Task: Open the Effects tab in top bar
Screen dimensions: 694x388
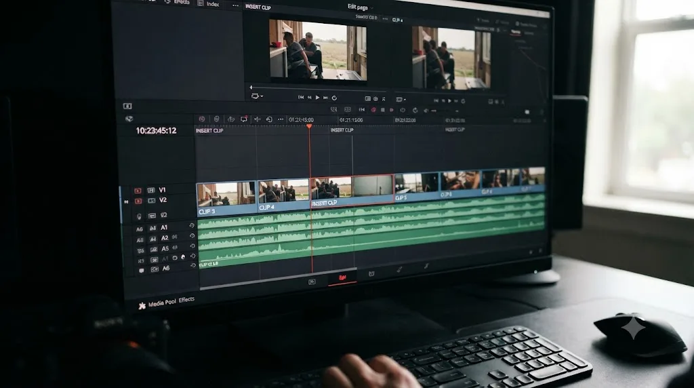Action: coord(177,2)
